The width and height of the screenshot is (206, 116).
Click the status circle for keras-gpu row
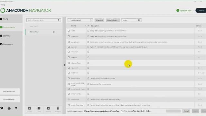[88, 36]
